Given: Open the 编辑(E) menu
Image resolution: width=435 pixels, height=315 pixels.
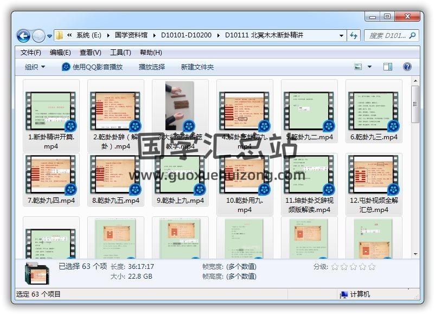Looking at the screenshot, I should (60, 53).
